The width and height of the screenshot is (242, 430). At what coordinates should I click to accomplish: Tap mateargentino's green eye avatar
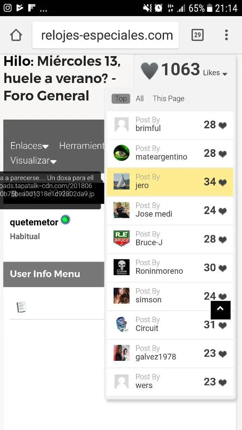[121, 153]
